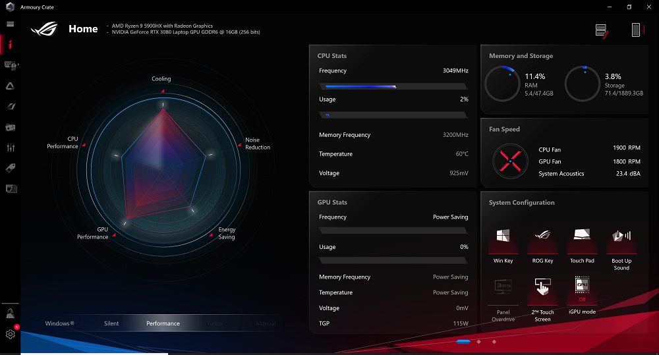Screen dimensions: 659x355
Task: Select the Performance operating mode
Action: 163,323
